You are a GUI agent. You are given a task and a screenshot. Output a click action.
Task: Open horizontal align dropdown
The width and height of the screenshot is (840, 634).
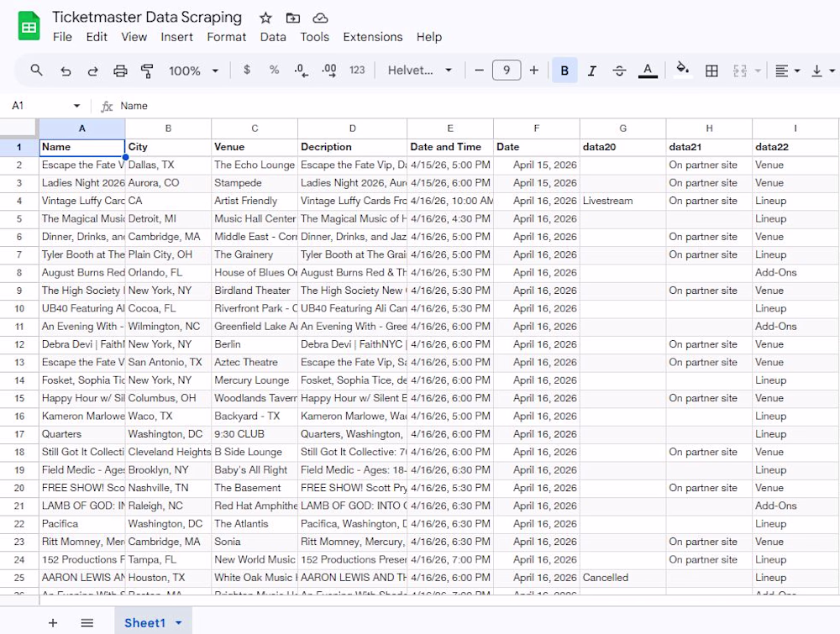pos(788,71)
